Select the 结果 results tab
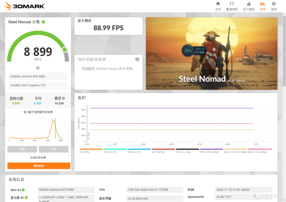Viewport: 286px width, 202px height. click(262, 6)
